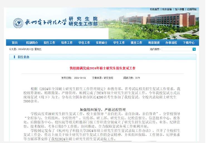Focus the 站内搜索 text input field

point(177,49)
